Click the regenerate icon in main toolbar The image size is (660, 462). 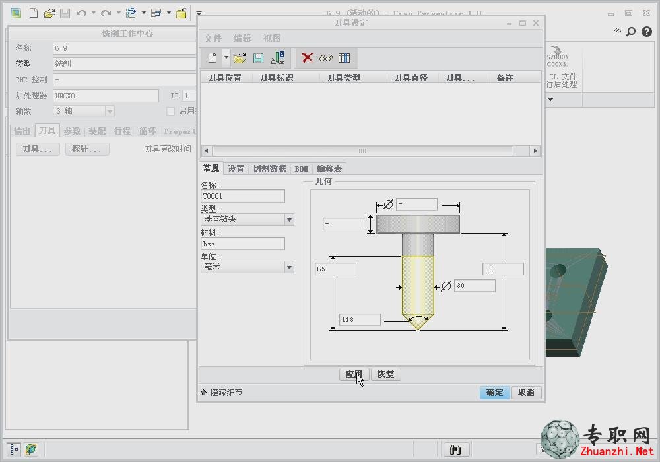(131, 13)
